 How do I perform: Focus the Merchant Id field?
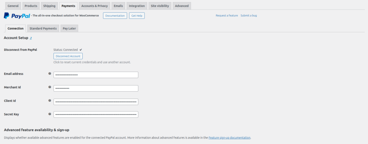pyautogui.click(x=96, y=88)
